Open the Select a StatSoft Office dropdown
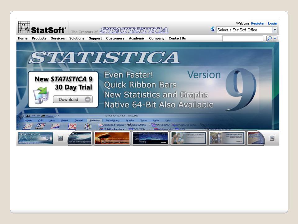298x224 pixels. pos(246,30)
